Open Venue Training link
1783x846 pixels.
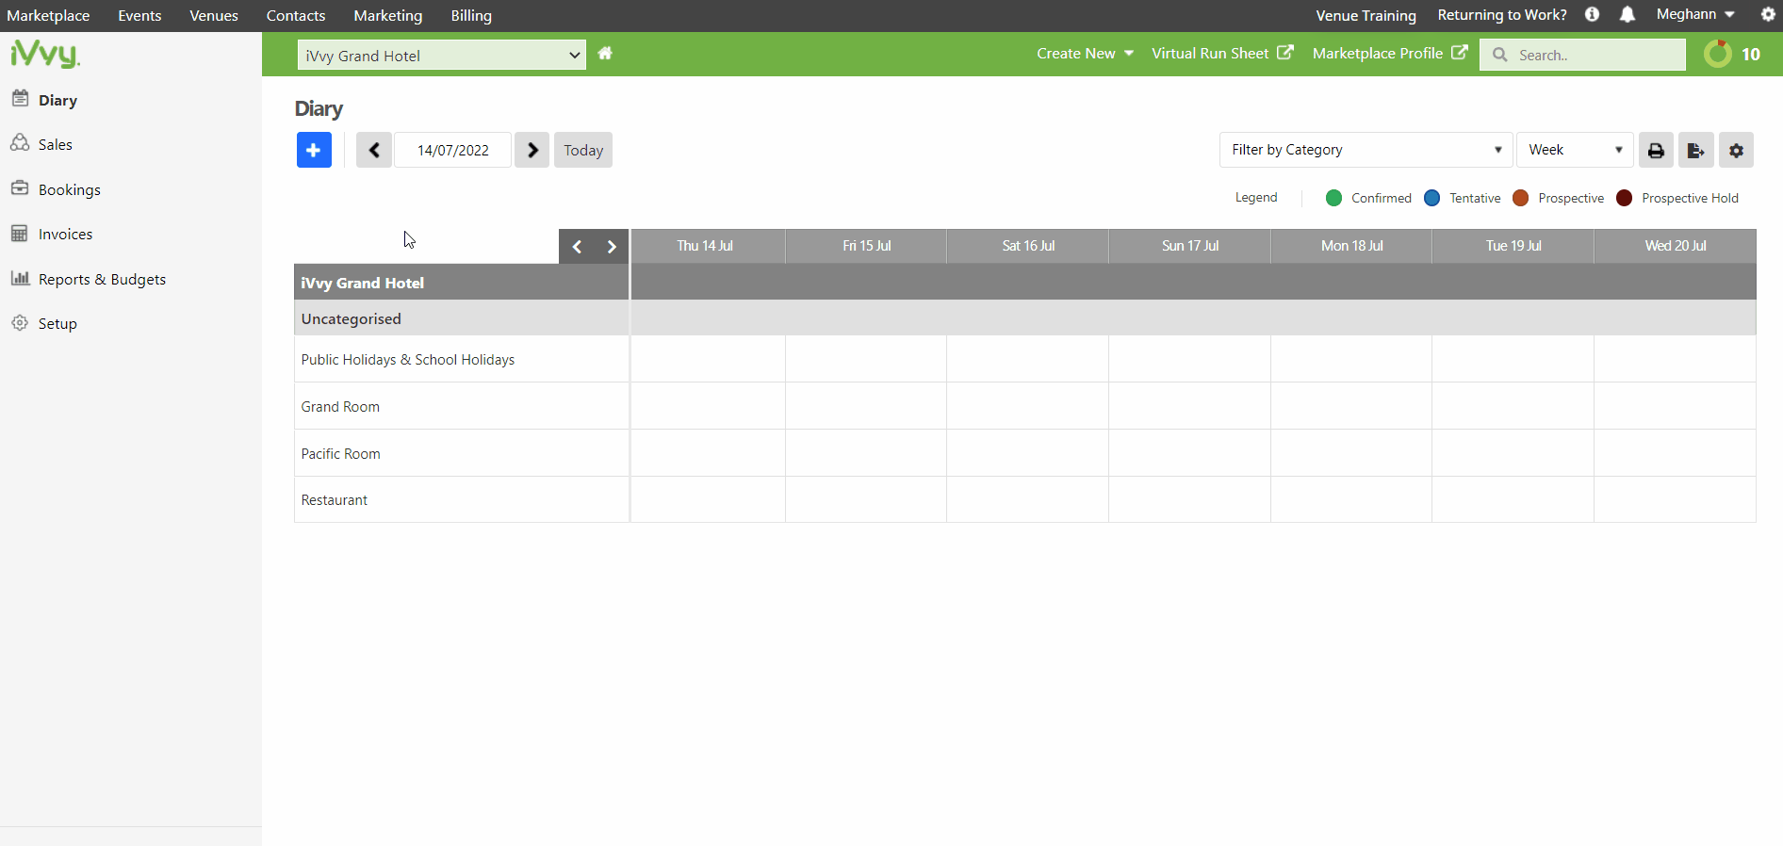click(x=1366, y=15)
